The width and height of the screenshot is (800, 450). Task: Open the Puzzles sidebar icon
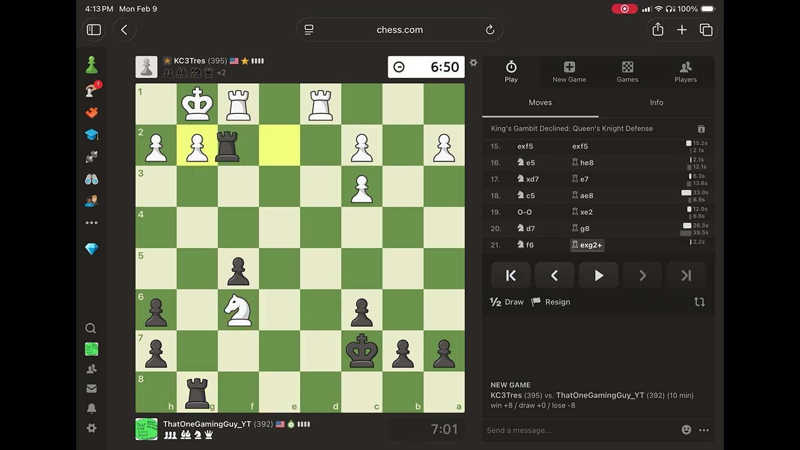(x=91, y=112)
